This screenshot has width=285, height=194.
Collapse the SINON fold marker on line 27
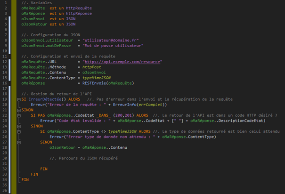[x=19, y=142]
